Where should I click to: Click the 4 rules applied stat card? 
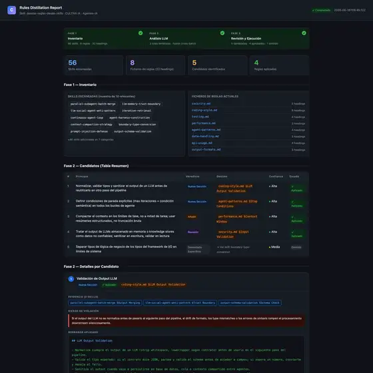279,65
